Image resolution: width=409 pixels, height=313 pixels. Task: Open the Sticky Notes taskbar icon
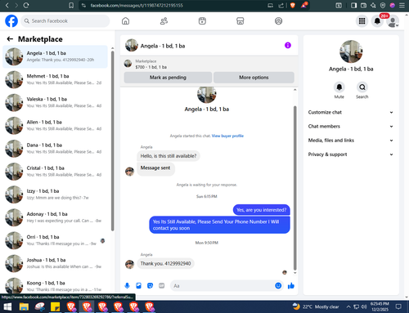point(56,306)
